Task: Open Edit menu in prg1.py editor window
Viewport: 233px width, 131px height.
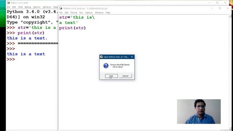Action: 66,13
